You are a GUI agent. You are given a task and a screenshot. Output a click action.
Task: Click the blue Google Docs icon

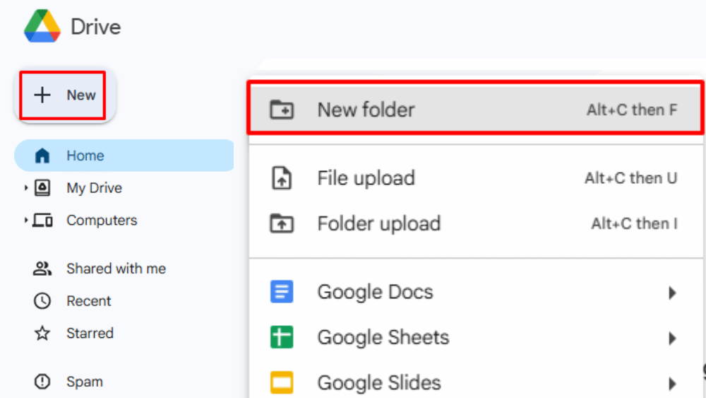[x=282, y=292]
